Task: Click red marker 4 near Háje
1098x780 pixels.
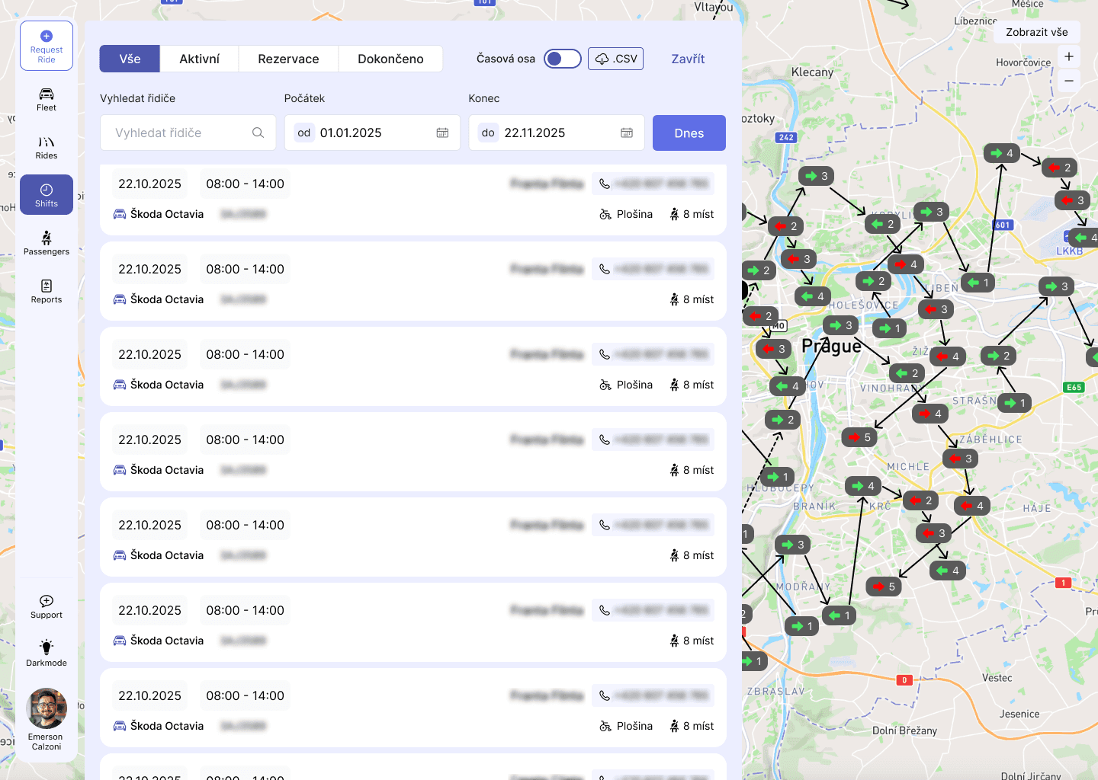Action: point(973,505)
